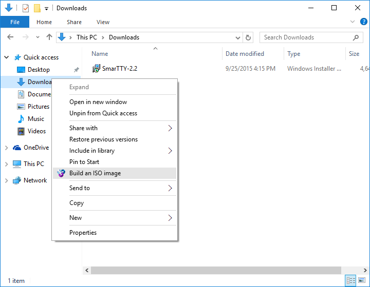Click the SmarTTY-2.2 file name
This screenshot has width=370, height=287.
pos(120,69)
